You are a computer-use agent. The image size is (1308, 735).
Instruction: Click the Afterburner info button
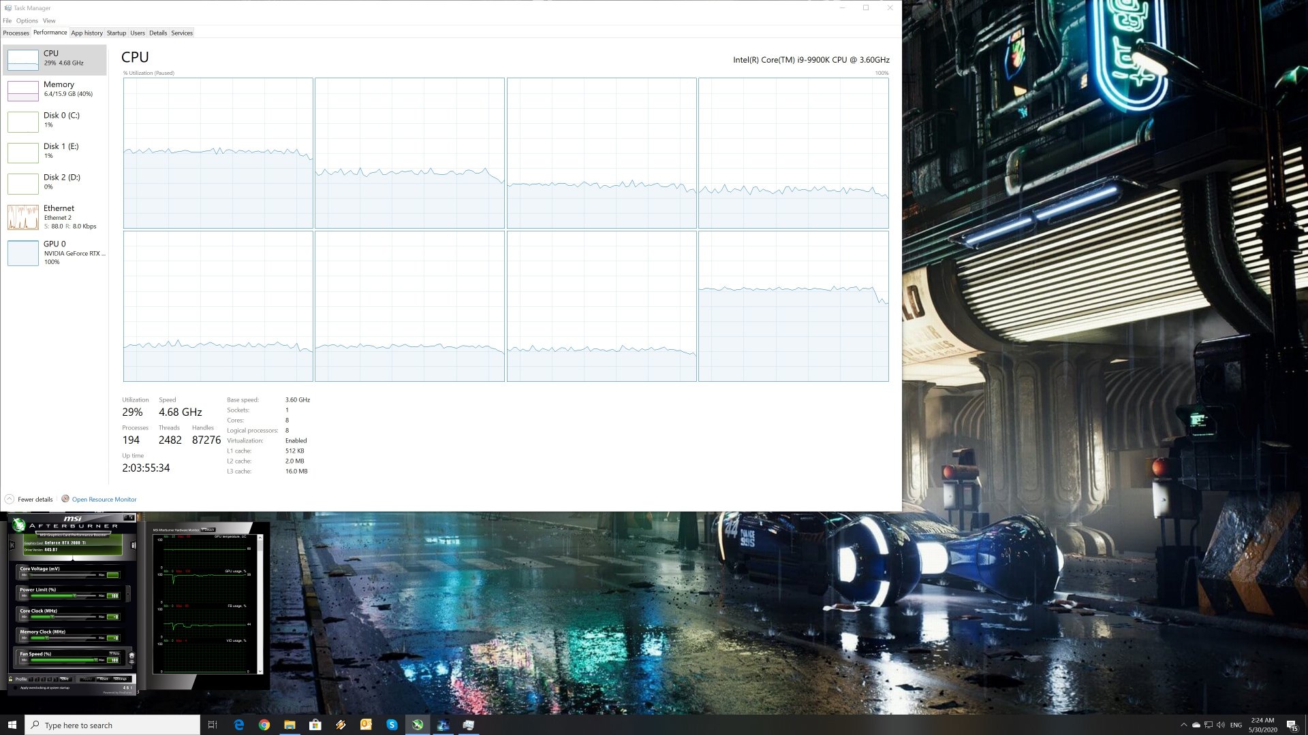(133, 545)
